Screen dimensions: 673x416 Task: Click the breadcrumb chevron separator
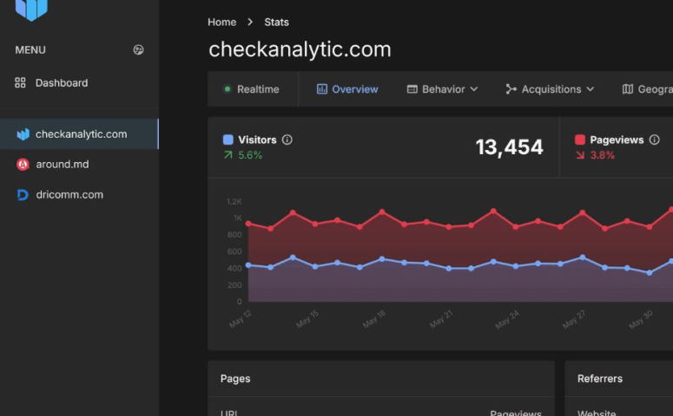250,22
